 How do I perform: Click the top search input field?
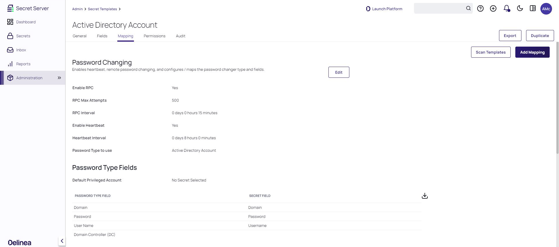439,8
